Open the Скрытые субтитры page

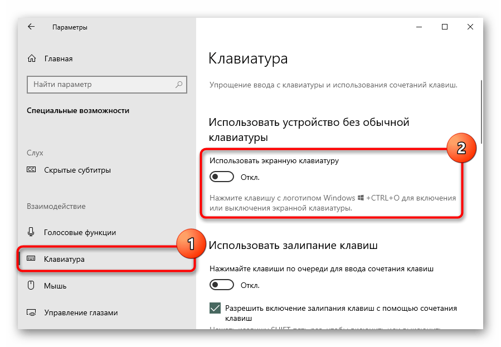[77, 170]
